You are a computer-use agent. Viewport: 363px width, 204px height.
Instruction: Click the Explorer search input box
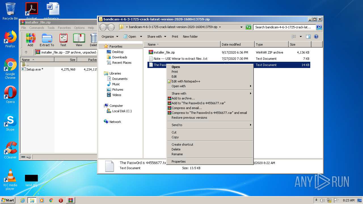tap(284, 27)
